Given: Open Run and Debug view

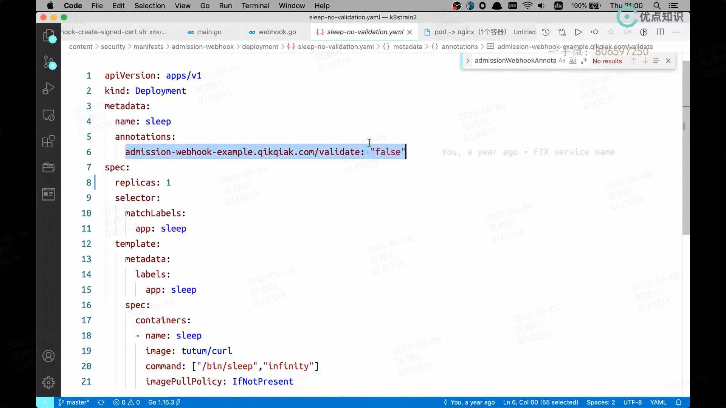Looking at the screenshot, I should pyautogui.click(x=48, y=88).
